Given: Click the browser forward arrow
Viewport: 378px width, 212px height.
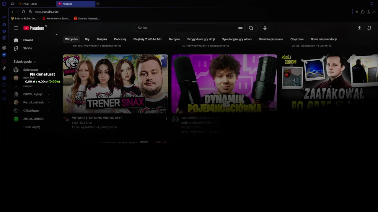Looking at the screenshot, I should pyautogui.click(x=18, y=12).
